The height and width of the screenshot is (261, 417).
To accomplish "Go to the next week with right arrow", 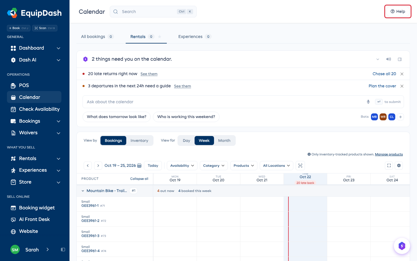I will click(x=98, y=166).
